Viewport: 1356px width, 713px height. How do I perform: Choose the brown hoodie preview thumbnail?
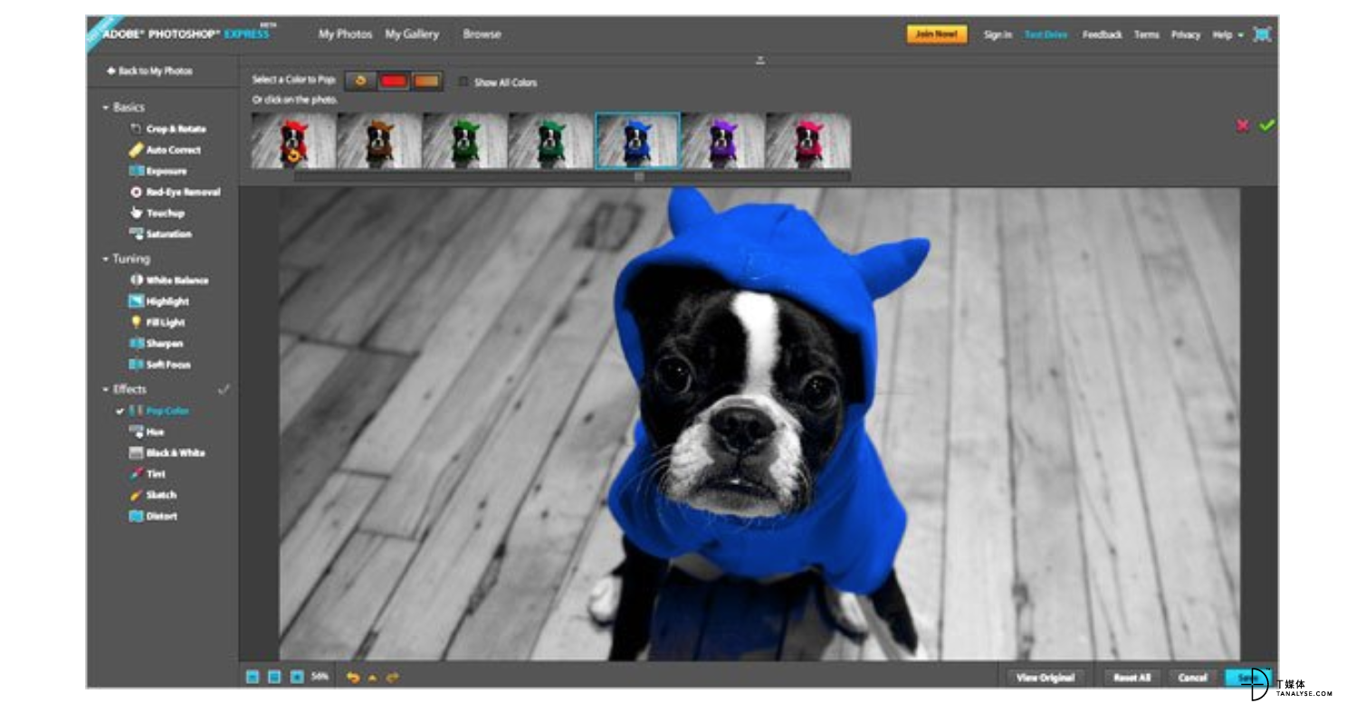[x=379, y=140]
